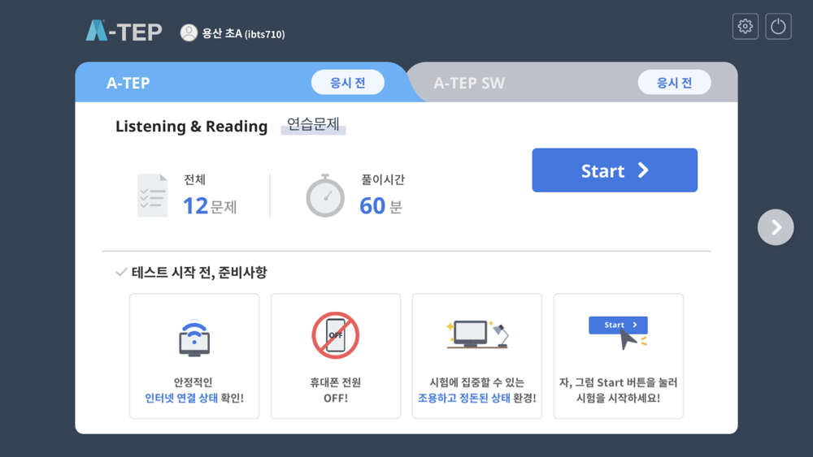Click the A-TEP logo

[x=124, y=31]
